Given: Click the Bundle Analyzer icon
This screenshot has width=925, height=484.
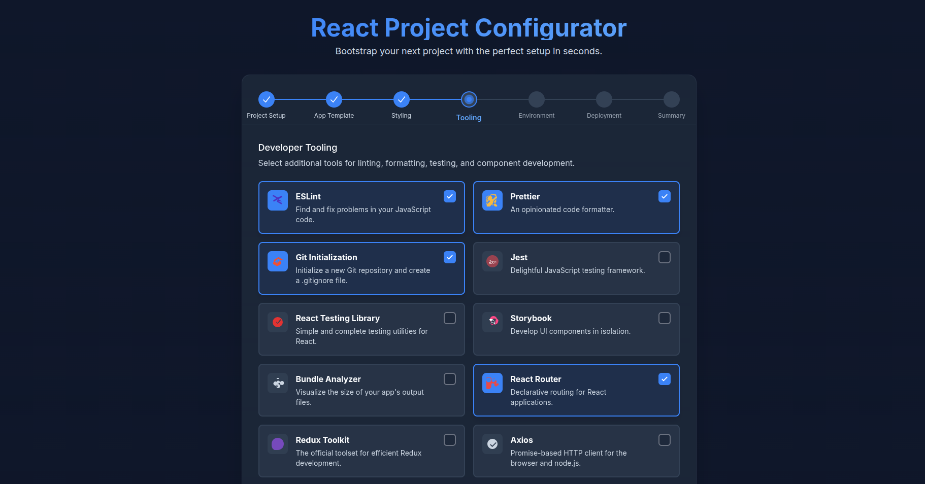Looking at the screenshot, I should coord(278,383).
